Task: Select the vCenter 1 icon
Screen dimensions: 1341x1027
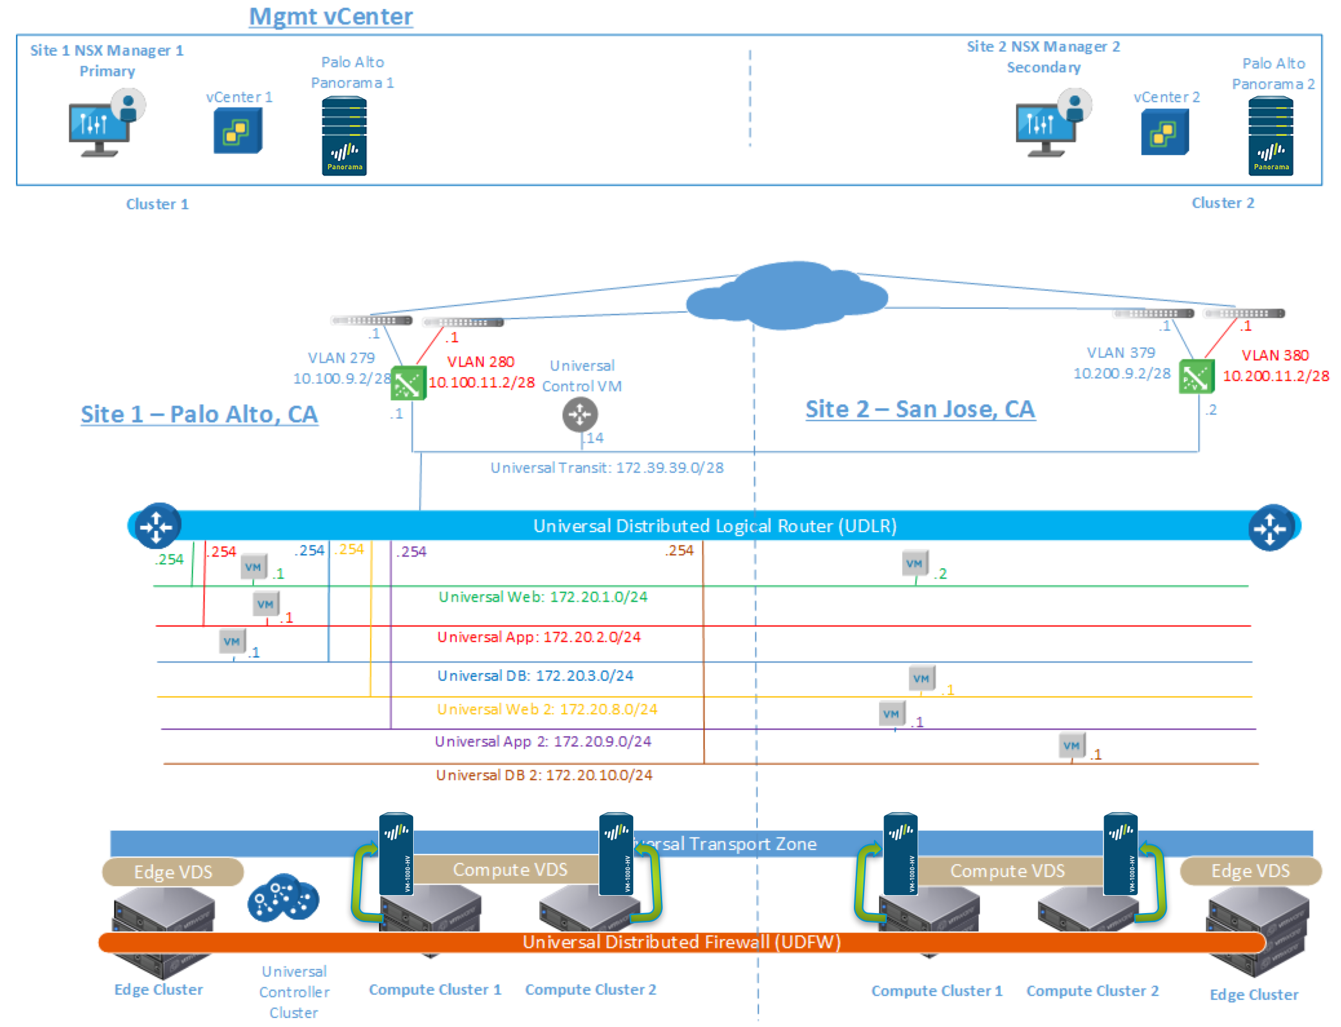Action: tap(238, 132)
